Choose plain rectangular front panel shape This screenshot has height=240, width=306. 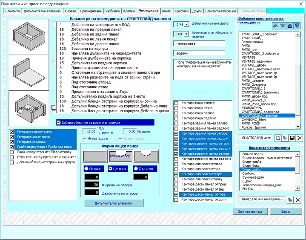[94, 156]
